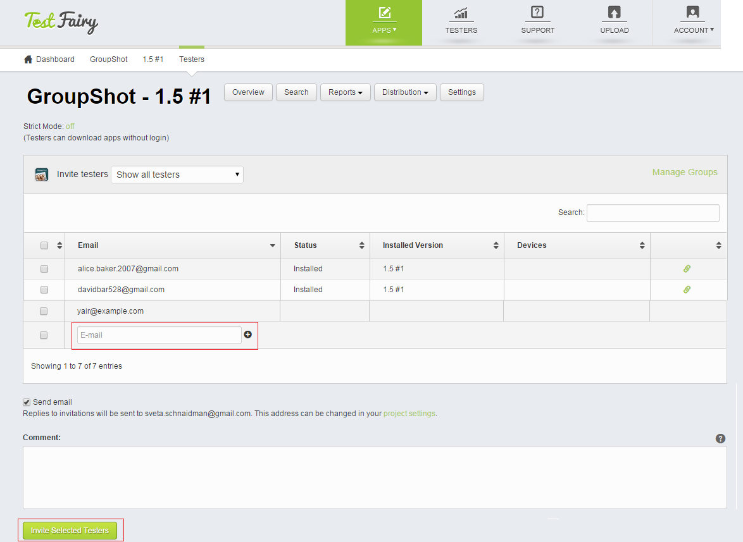Click the TestFairy logo
Viewport: 743px width, 542px height.
(61, 22)
